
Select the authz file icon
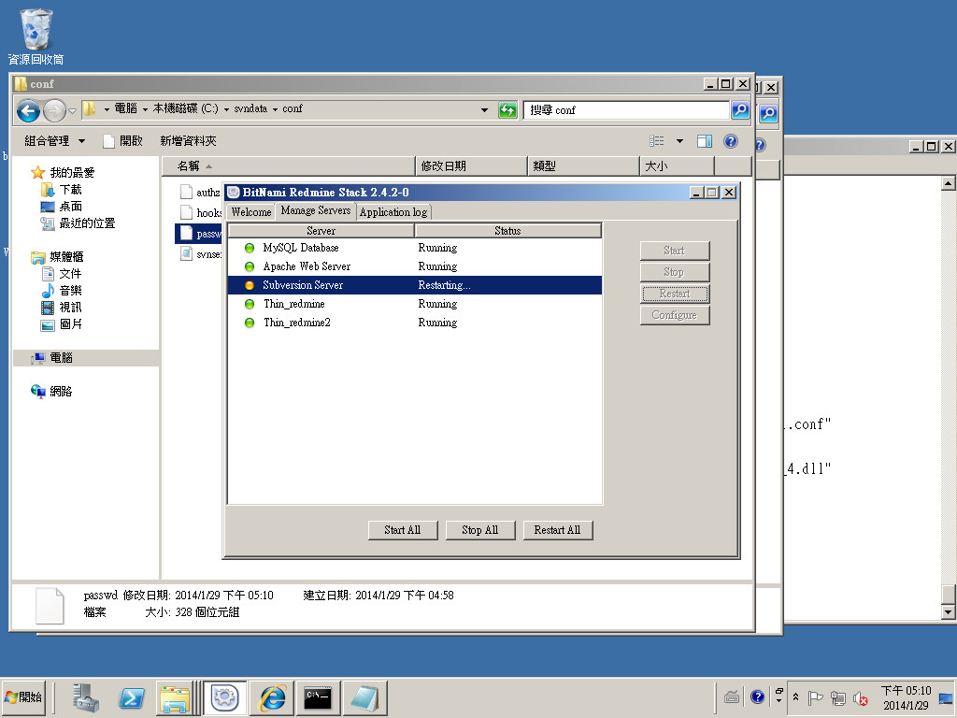point(186,192)
